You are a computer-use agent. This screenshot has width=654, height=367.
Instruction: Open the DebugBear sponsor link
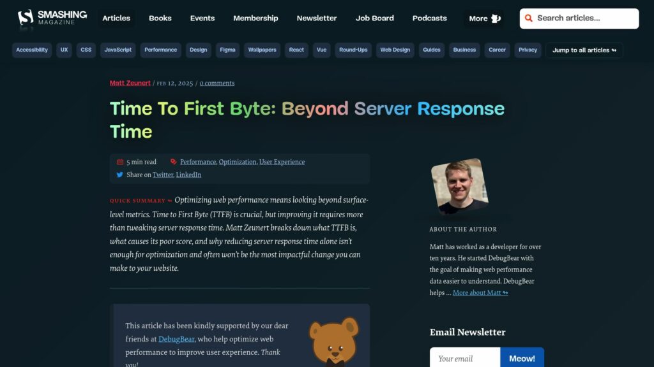click(x=176, y=339)
